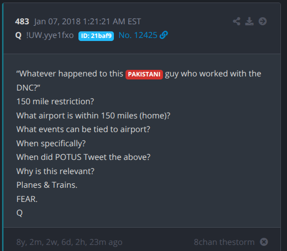Click the tripcode !UW.yye1fxo
This screenshot has width=287, height=251.
click(x=50, y=35)
